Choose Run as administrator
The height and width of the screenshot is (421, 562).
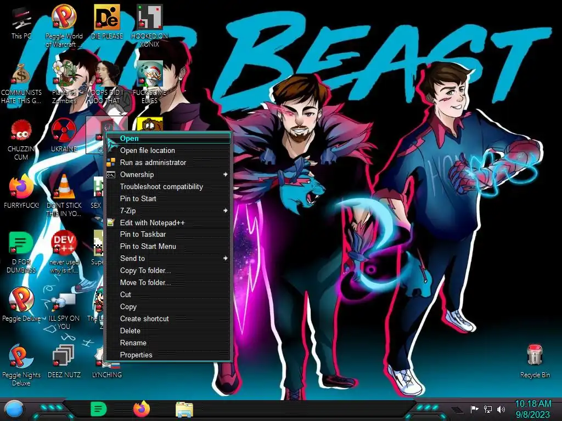168,162
